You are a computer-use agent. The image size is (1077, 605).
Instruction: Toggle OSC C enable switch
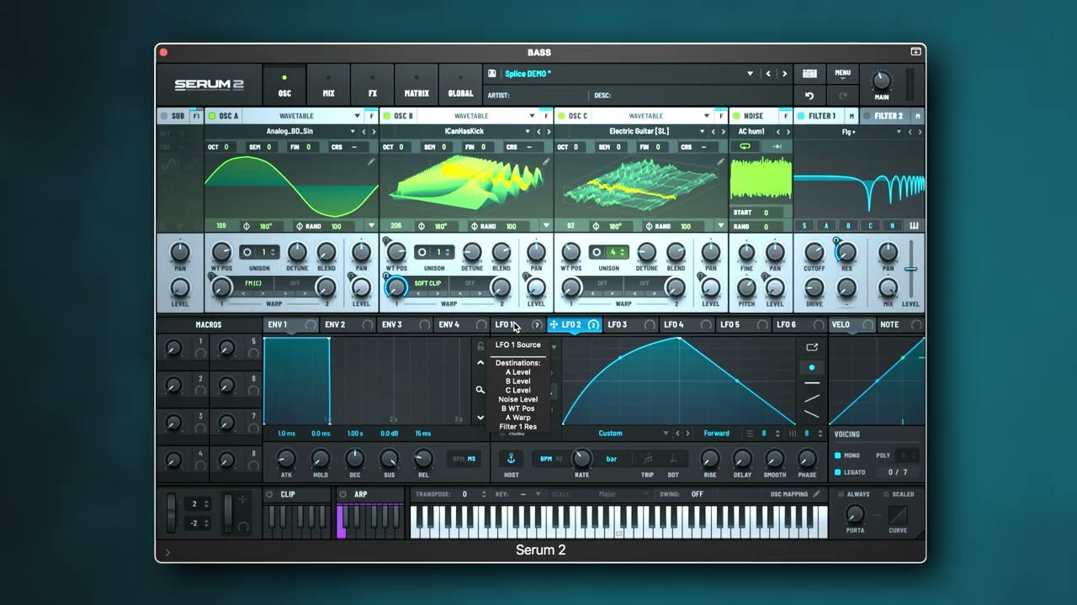[x=561, y=116]
